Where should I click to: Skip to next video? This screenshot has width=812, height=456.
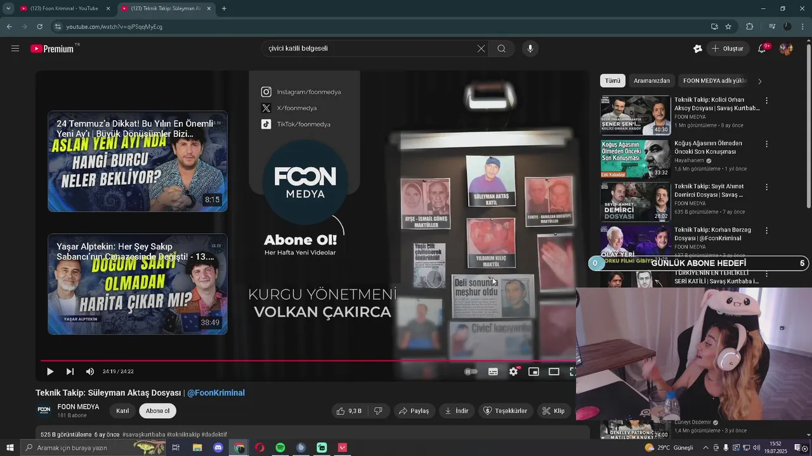tap(70, 372)
